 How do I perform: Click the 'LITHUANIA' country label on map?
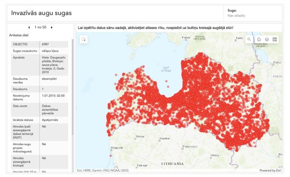tap(173, 163)
